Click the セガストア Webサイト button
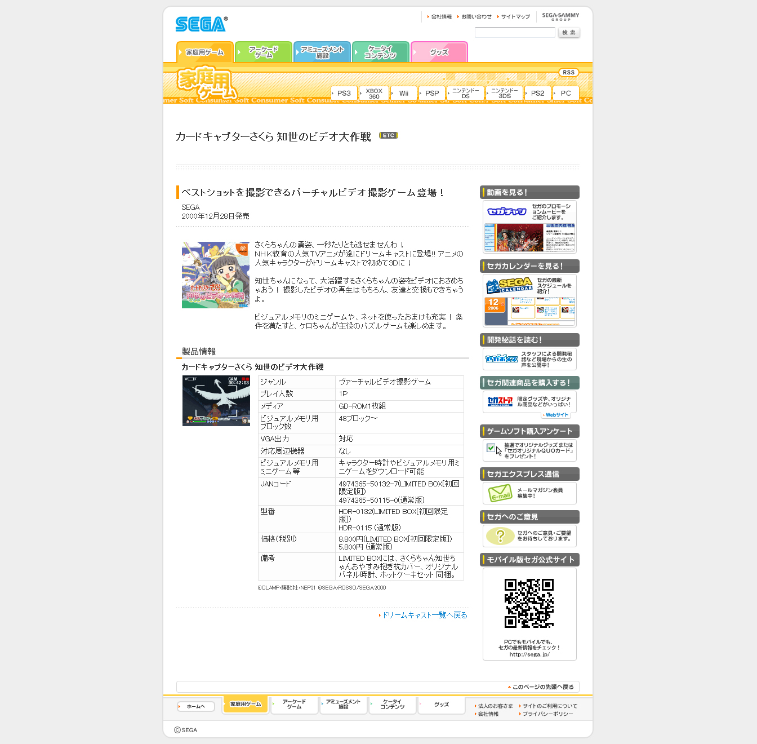 [x=556, y=415]
